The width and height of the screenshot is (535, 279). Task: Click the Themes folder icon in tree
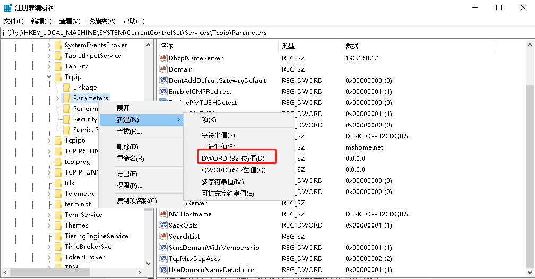coord(58,225)
